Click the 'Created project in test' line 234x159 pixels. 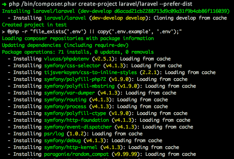point(35,25)
